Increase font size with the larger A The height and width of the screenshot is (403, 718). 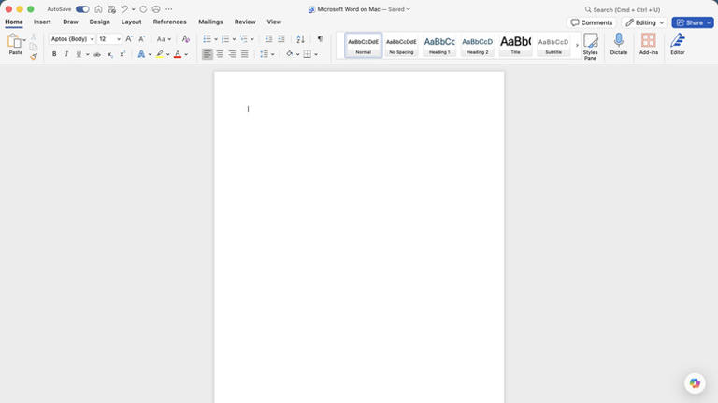tap(129, 39)
